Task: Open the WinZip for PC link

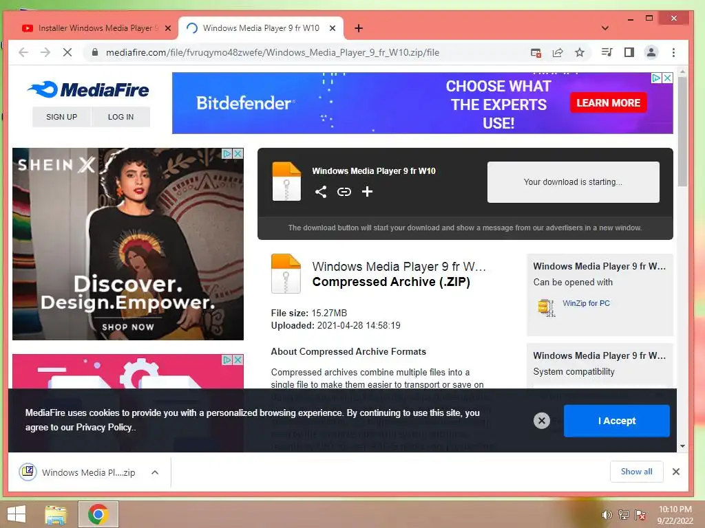Action: pyautogui.click(x=586, y=303)
